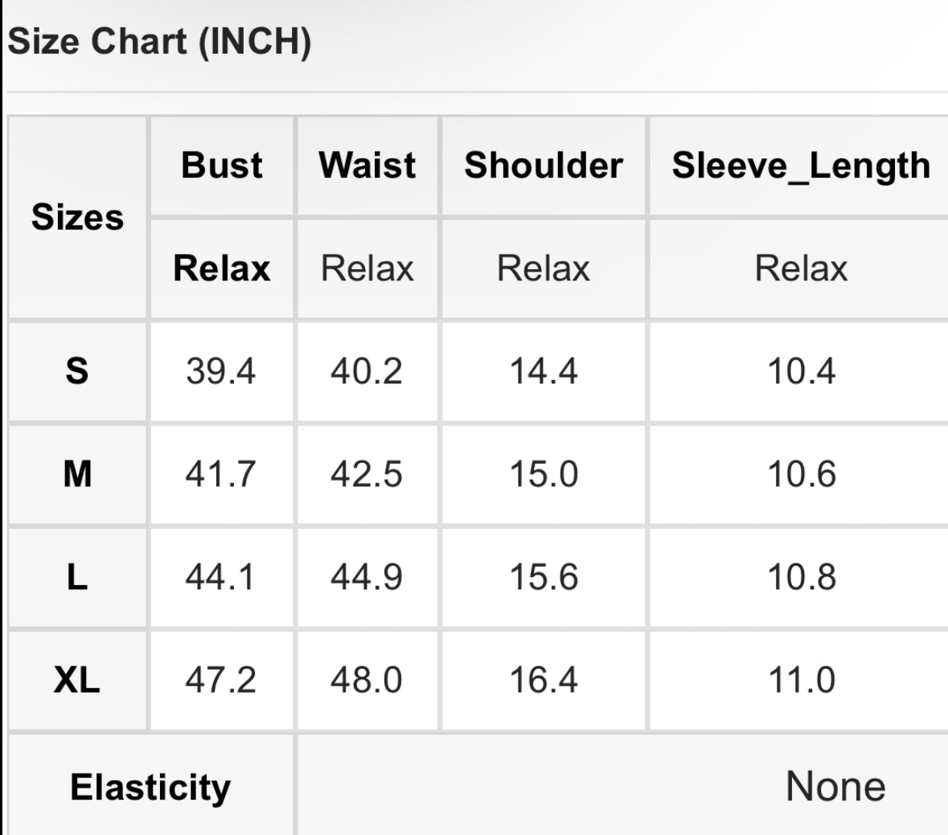Select the 39.4 bust value
The height and width of the screenshot is (835, 948).
[220, 371]
